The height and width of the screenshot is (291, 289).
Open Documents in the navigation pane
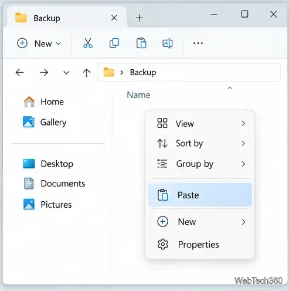click(x=54, y=184)
